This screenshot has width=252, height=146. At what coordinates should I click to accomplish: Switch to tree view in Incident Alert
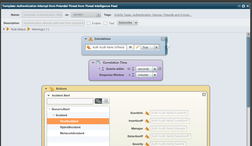98,101
